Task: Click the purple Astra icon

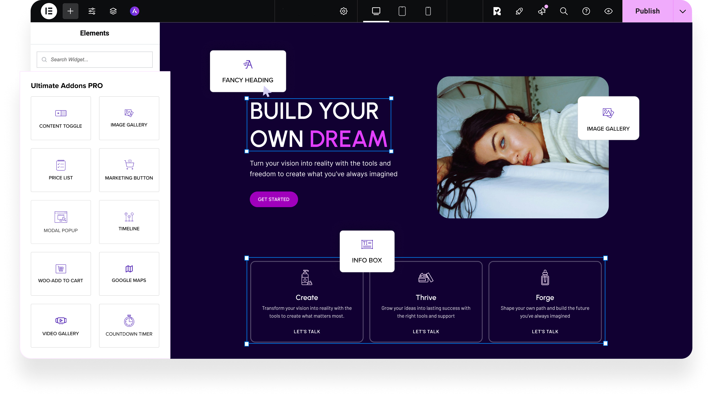Action: [135, 11]
